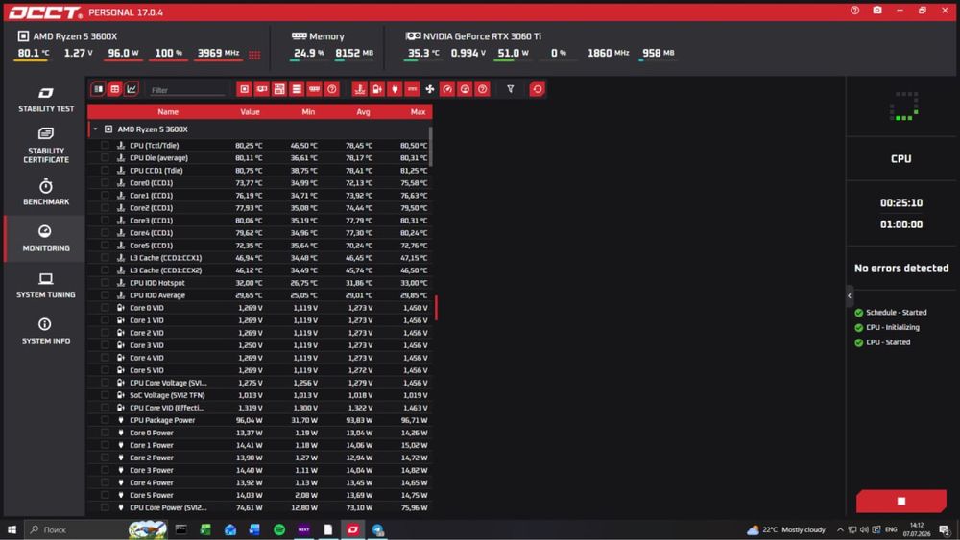Toggle the voltage sensor filter icon
Viewport: 960px width, 540px height.
377,89
